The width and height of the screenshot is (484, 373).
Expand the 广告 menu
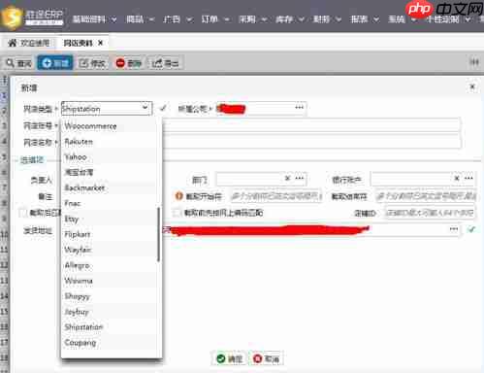(177, 19)
